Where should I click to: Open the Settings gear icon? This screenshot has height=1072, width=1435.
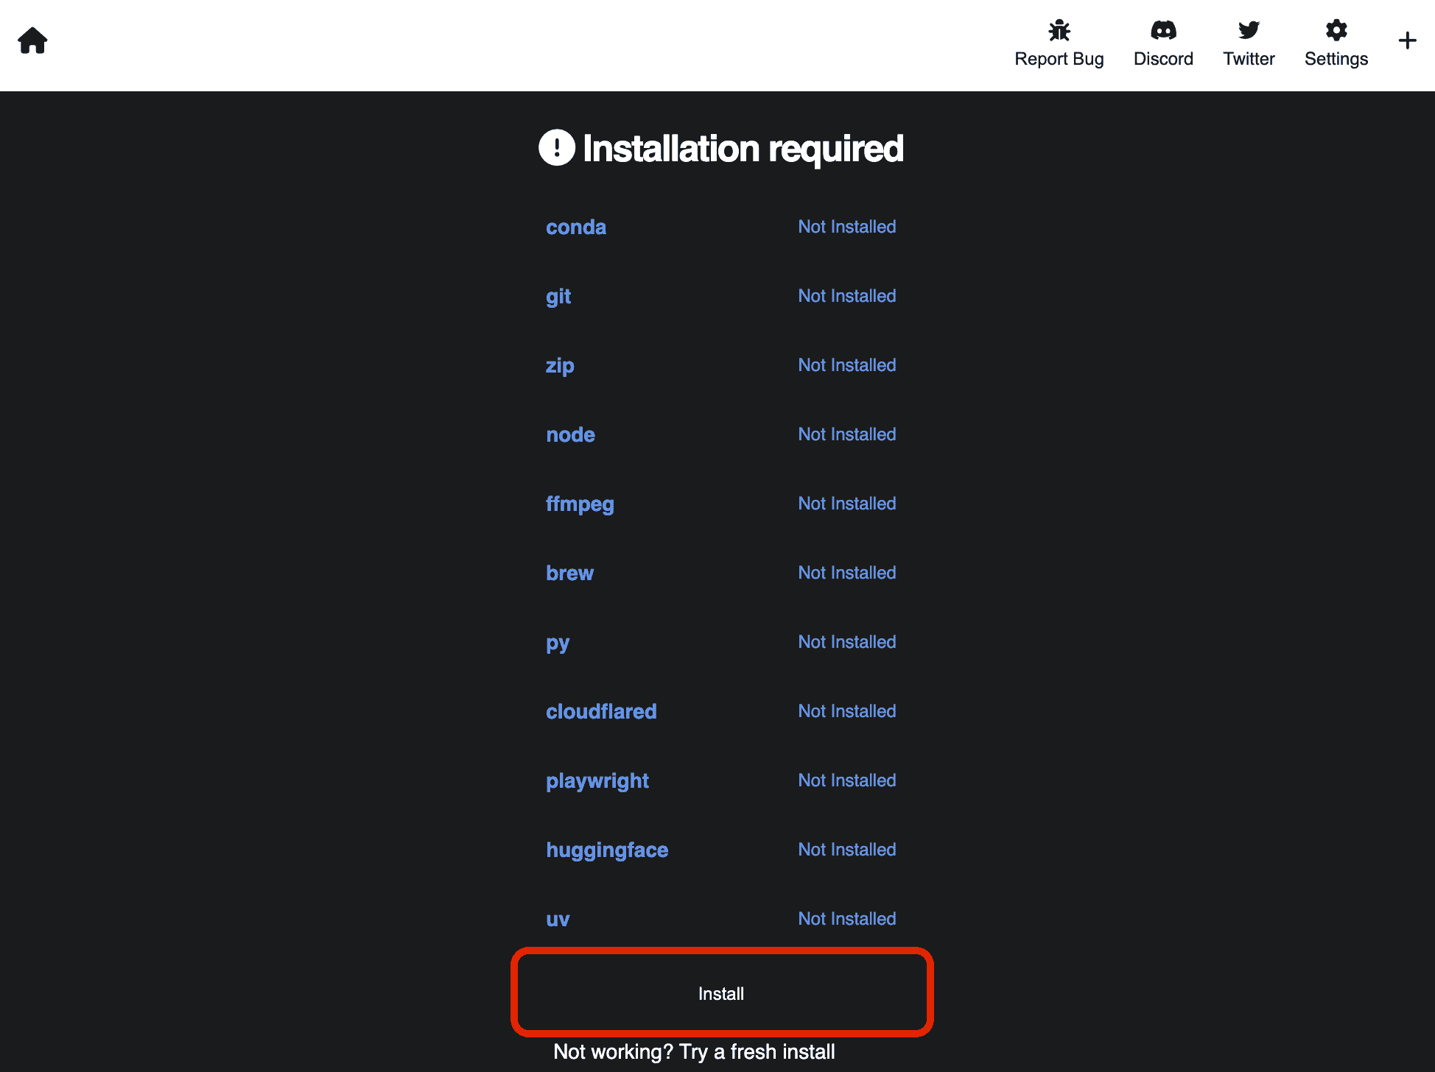pyautogui.click(x=1336, y=30)
